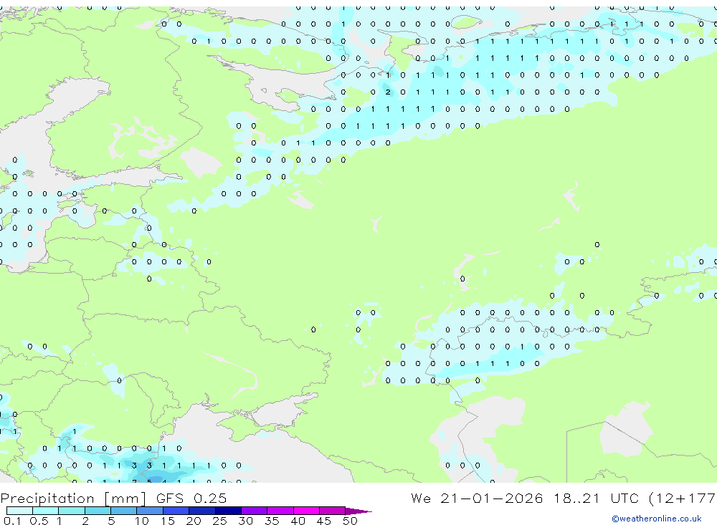Click the legend label '10'

[142, 521]
